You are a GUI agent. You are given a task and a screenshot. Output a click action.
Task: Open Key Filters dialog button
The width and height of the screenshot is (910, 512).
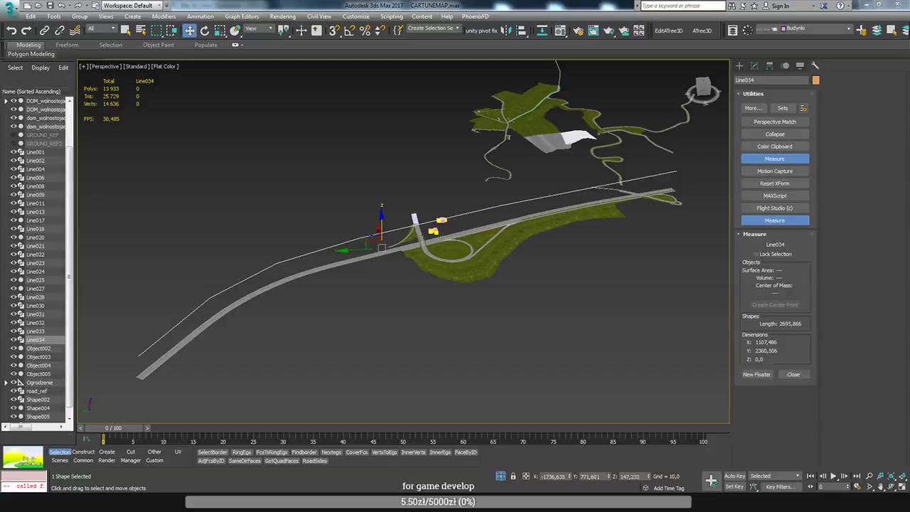pos(781,487)
